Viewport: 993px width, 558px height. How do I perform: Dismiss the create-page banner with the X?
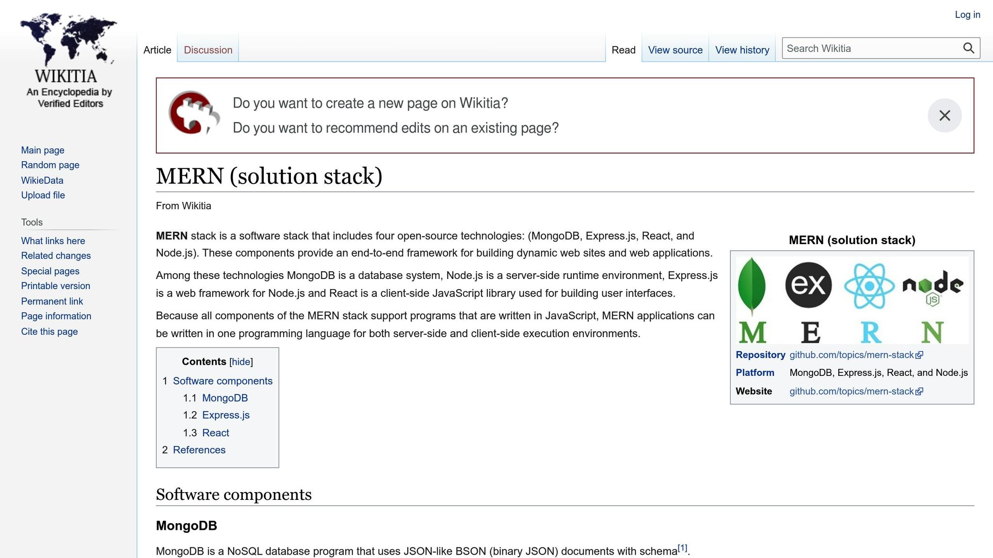945,115
